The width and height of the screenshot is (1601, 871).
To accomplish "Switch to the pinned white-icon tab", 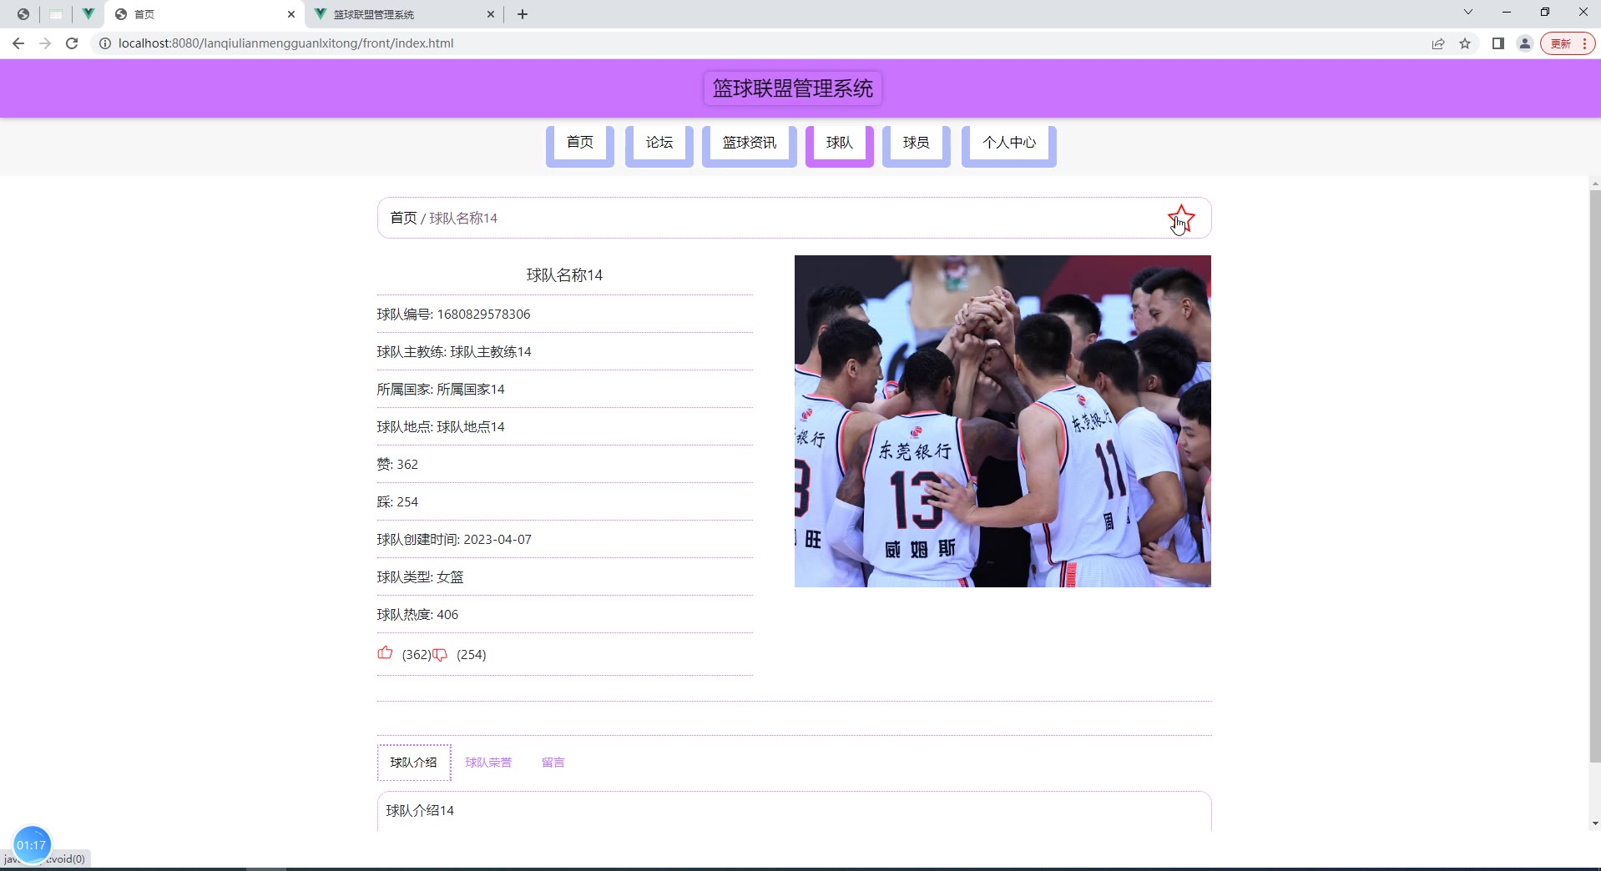I will (56, 14).
